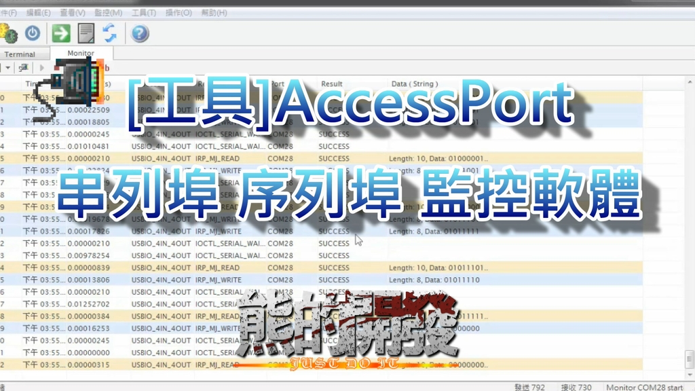Click USBIO_4IN_4OUT in the 0.01252702 row
This screenshot has height=391, width=695.
point(161,304)
